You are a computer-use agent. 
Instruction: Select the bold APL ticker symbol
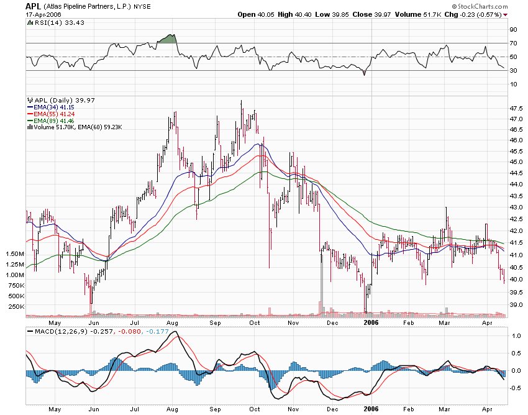point(34,6)
